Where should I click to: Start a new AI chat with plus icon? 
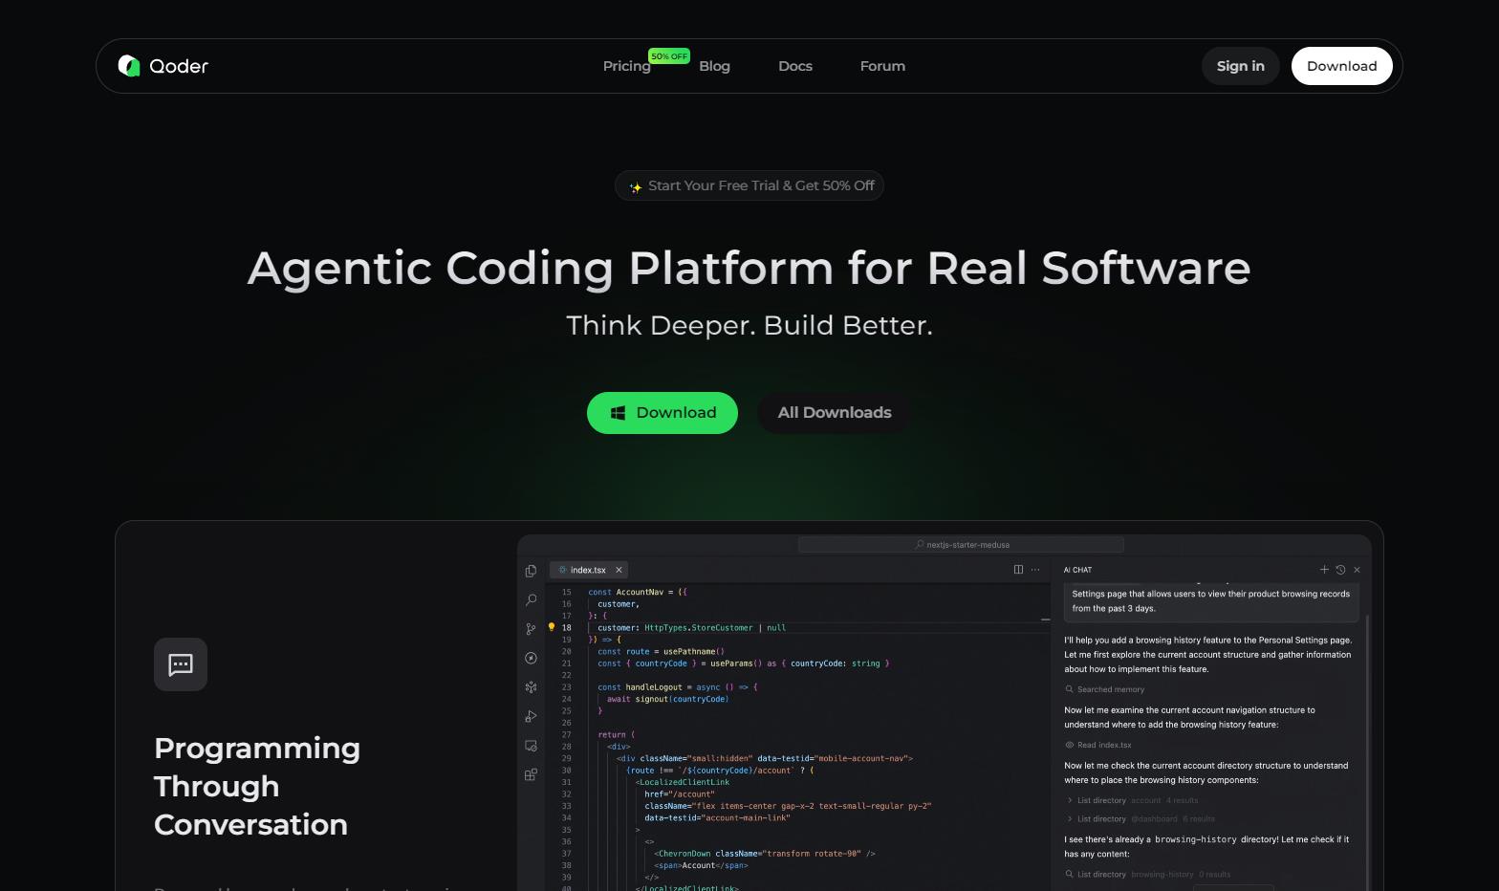point(1324,570)
